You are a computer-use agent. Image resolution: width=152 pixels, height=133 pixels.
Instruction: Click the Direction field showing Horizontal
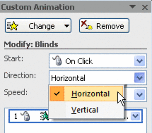(91, 78)
